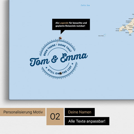Click the Alle Texte anpassbar label
The height and width of the screenshot is (134, 134).
(x=87, y=121)
